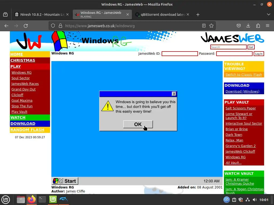Open the Soul Sector link
Image resolution: width=274 pixels, height=205 pixels.
click(21, 78)
